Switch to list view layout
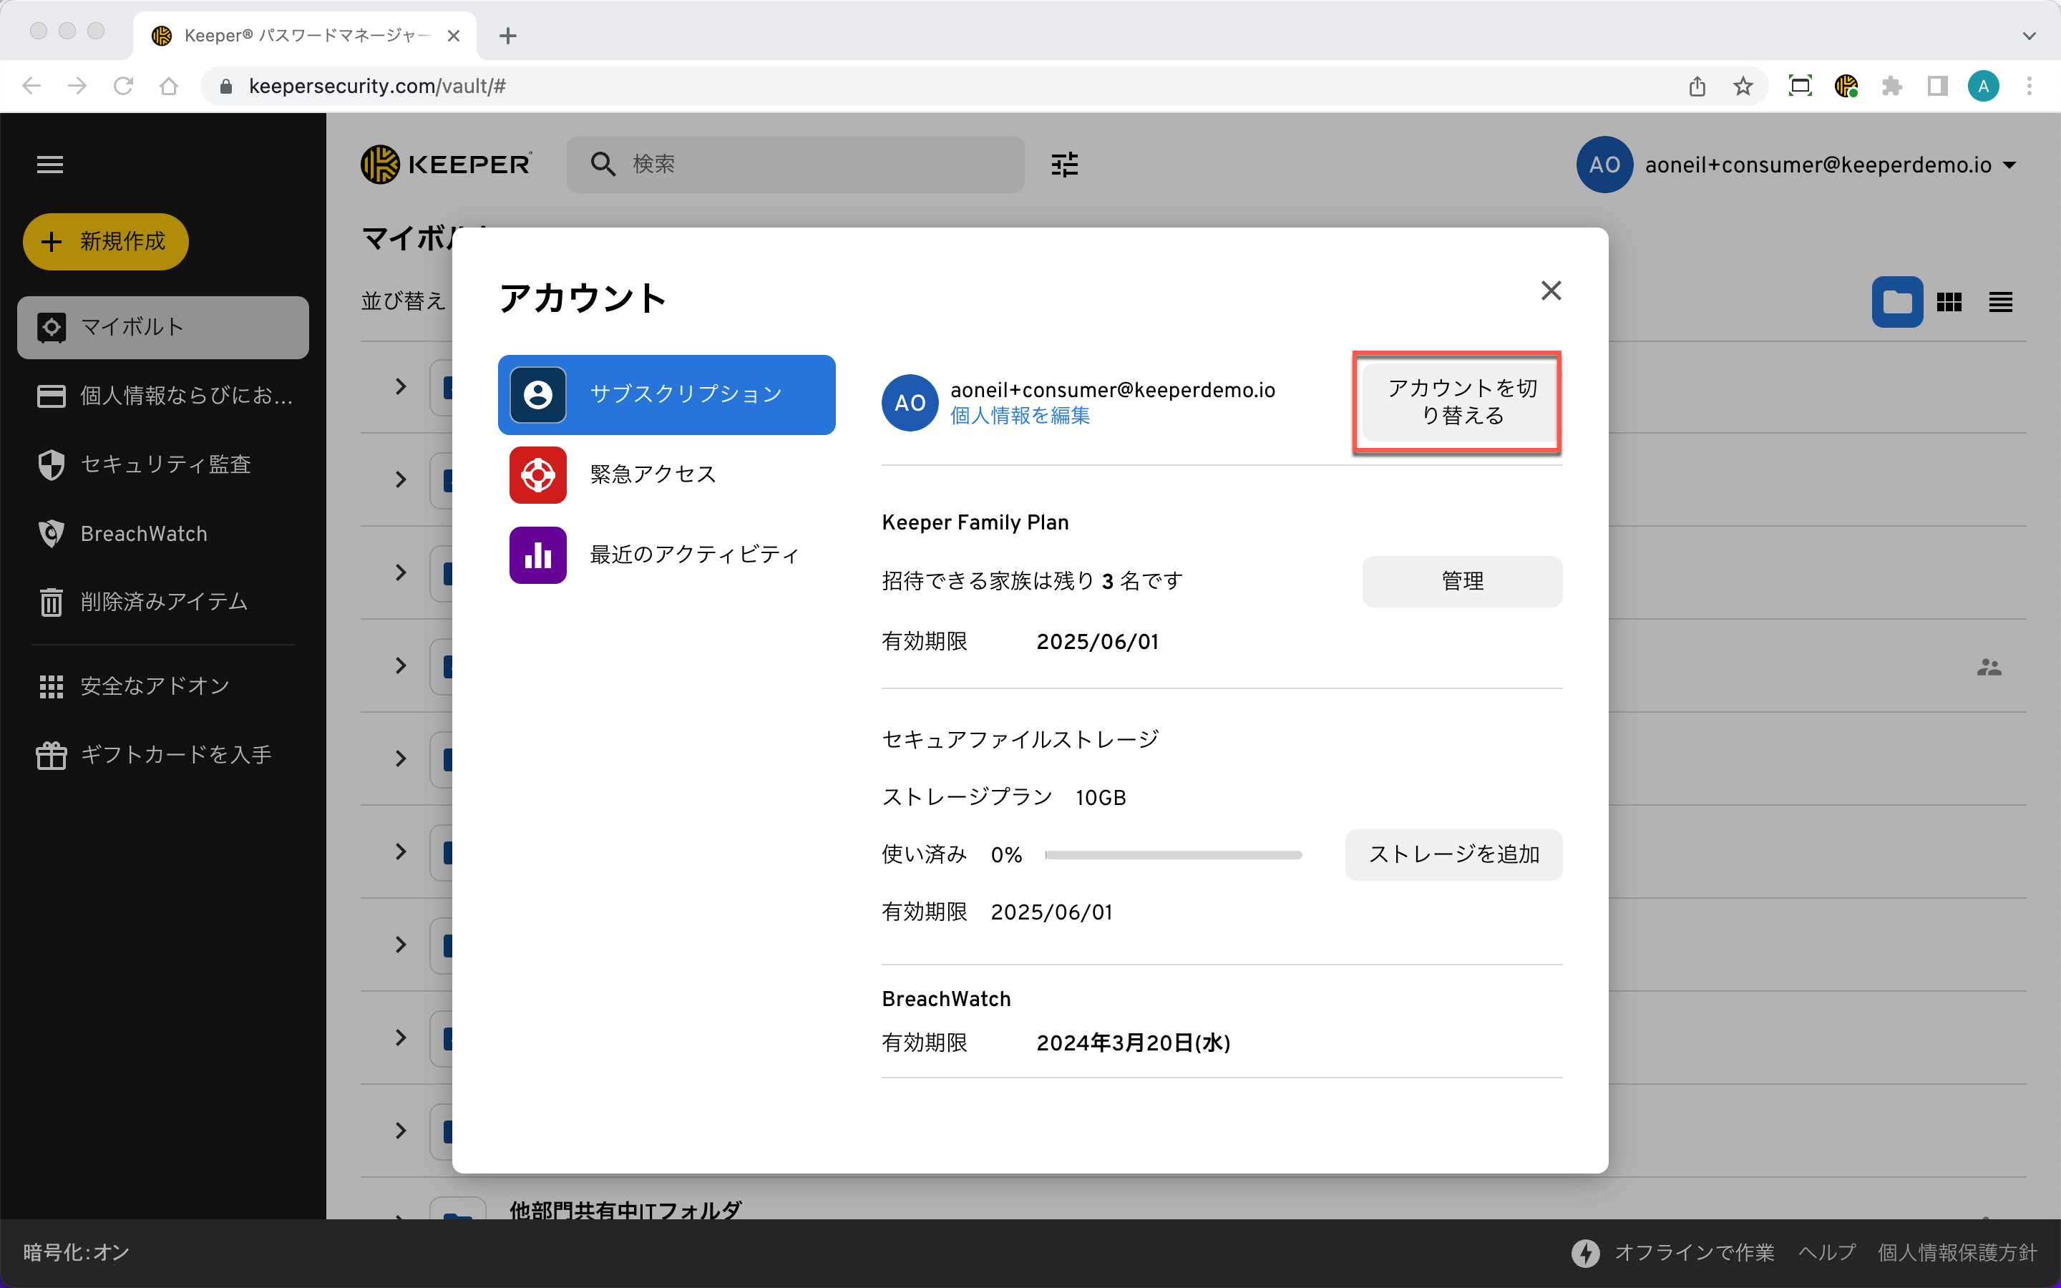 pos(2001,303)
